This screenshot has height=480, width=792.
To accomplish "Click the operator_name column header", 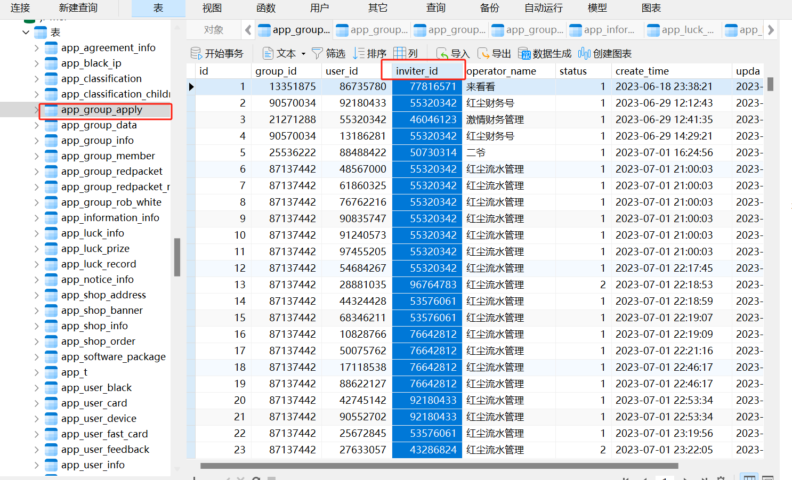I will [x=501, y=71].
